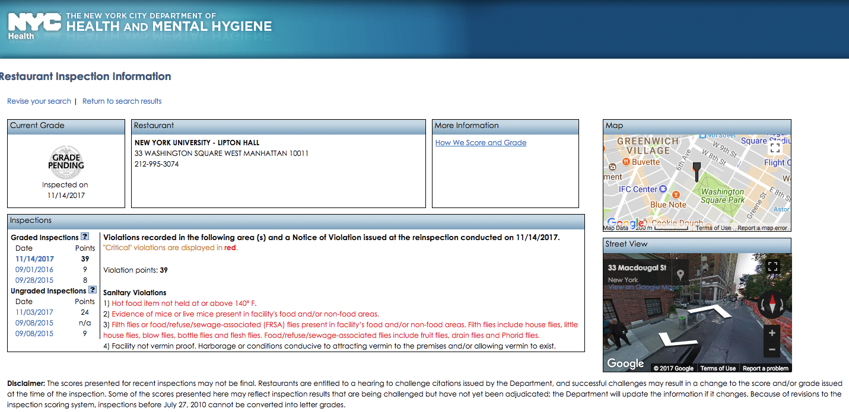Click the Sanitary Violations heading

135,293
